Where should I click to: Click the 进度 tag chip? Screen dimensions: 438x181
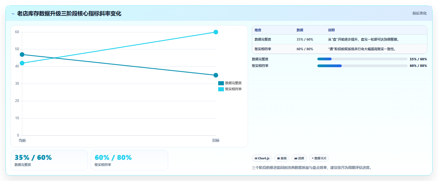299,158
